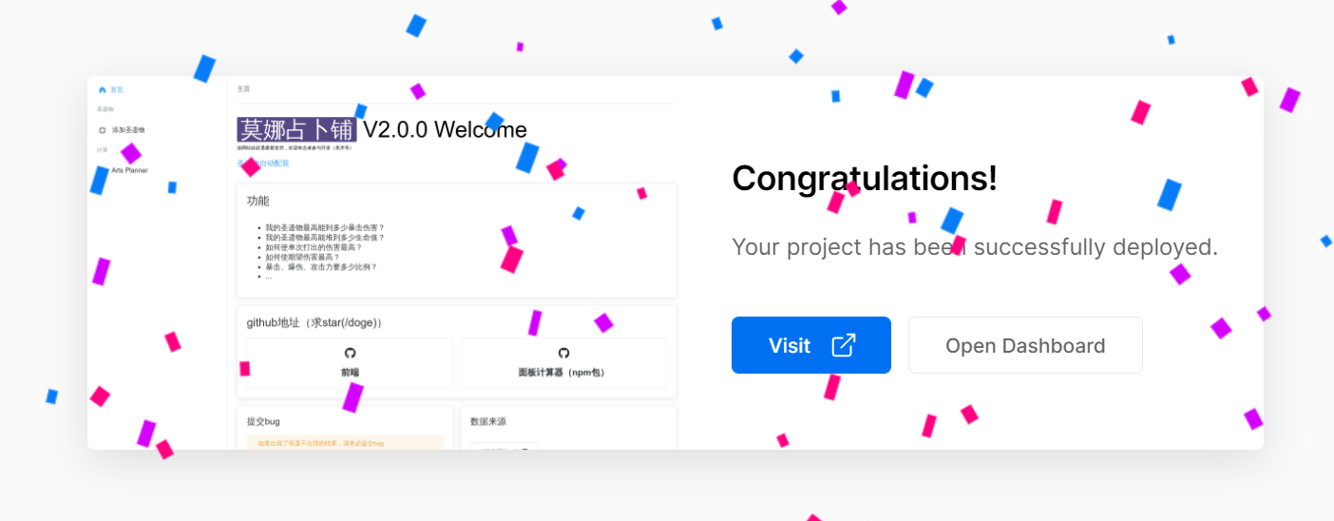Click the GitHub icon above 前端
Screen dimensions: 1334x521
point(350,353)
